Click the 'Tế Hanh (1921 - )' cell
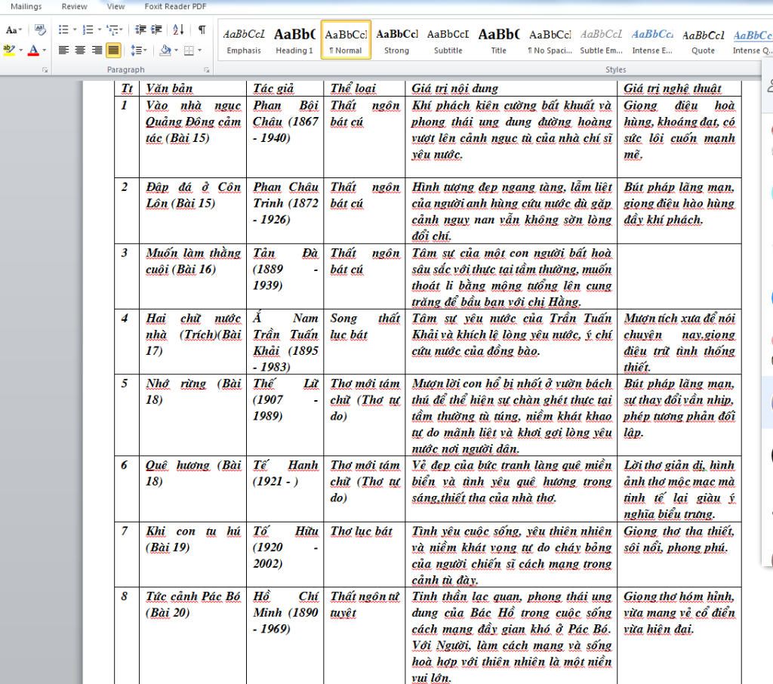Image resolution: width=773 pixels, height=684 pixels. (x=285, y=488)
